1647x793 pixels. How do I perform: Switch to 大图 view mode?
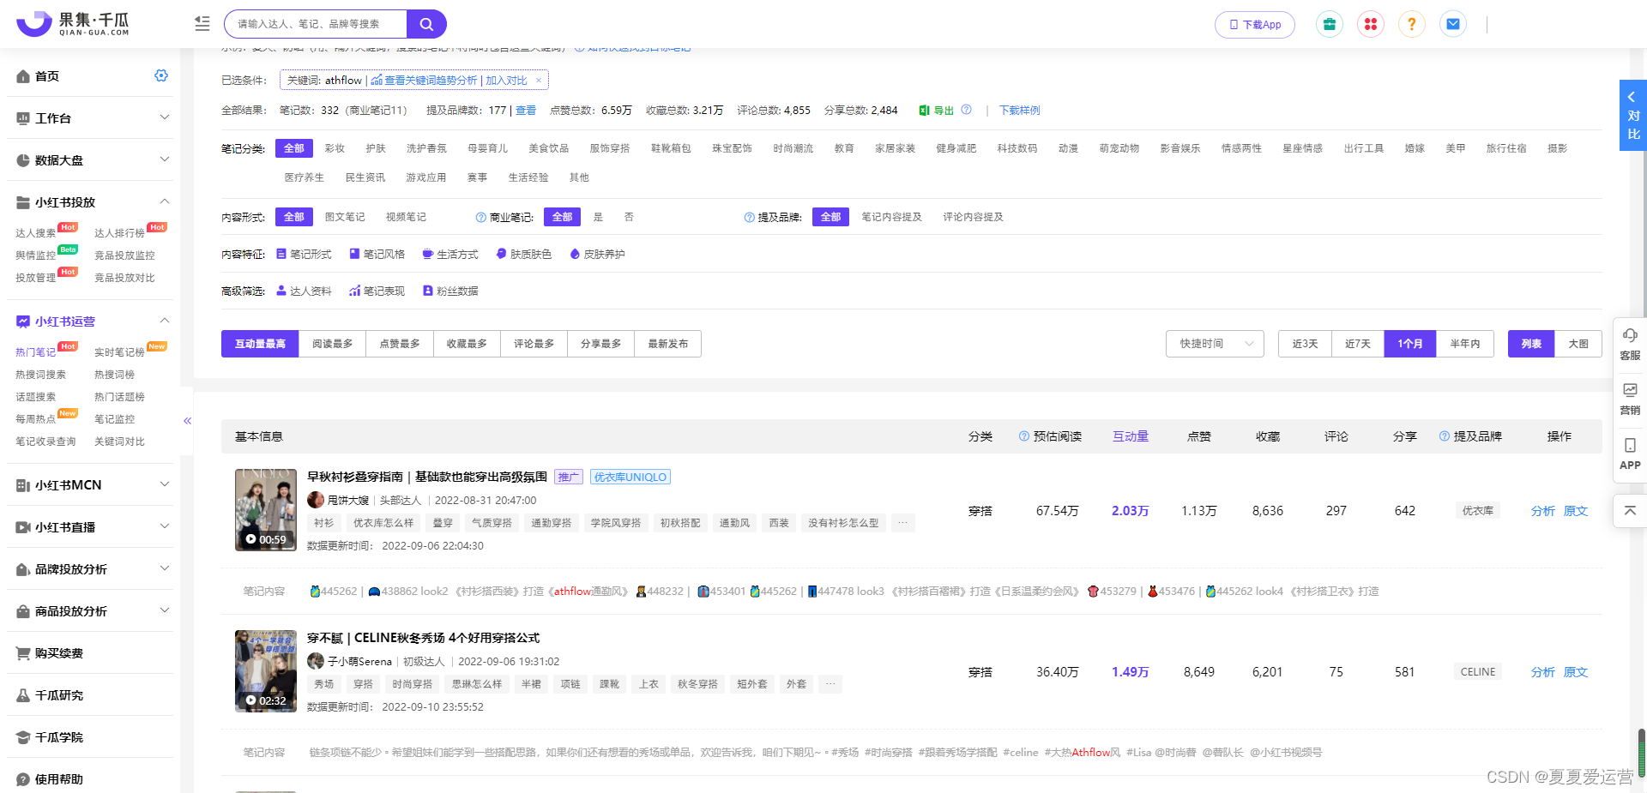pos(1578,344)
